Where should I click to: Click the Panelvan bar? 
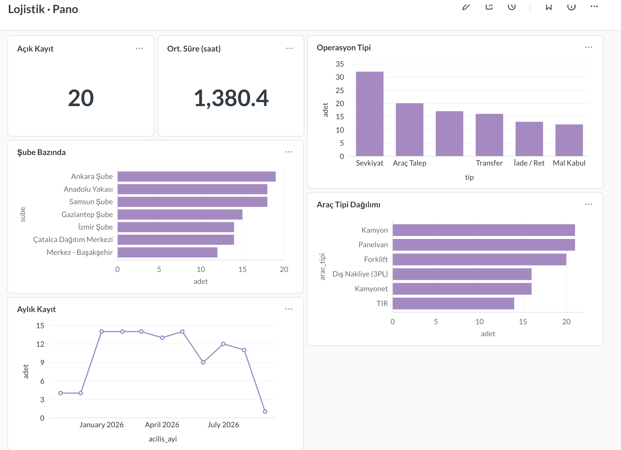click(x=484, y=245)
